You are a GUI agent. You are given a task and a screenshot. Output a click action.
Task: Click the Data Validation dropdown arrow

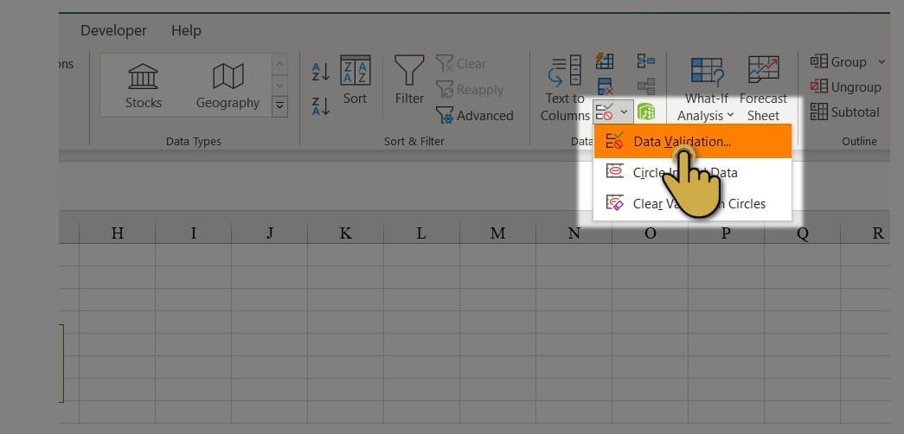point(624,112)
